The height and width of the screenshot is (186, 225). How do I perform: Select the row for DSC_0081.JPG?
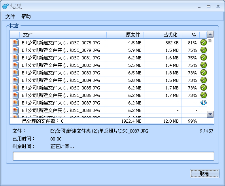tap(108, 58)
